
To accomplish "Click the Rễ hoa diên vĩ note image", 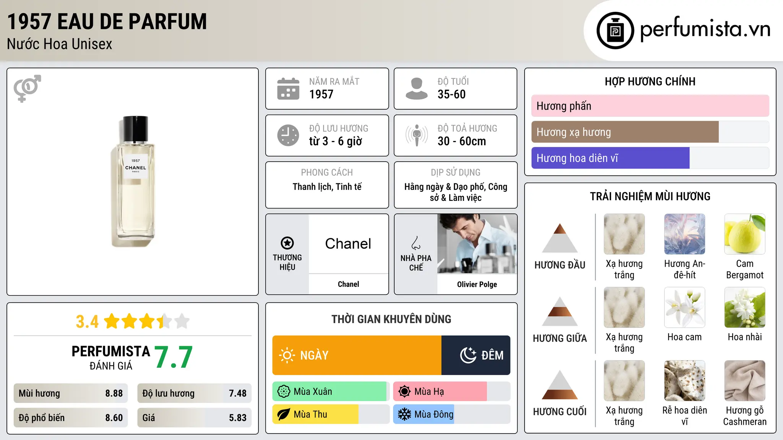I will (685, 381).
